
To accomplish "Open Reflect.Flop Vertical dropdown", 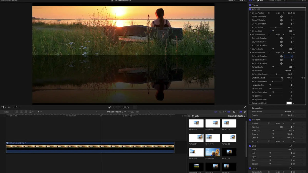I will tap(289, 70).
